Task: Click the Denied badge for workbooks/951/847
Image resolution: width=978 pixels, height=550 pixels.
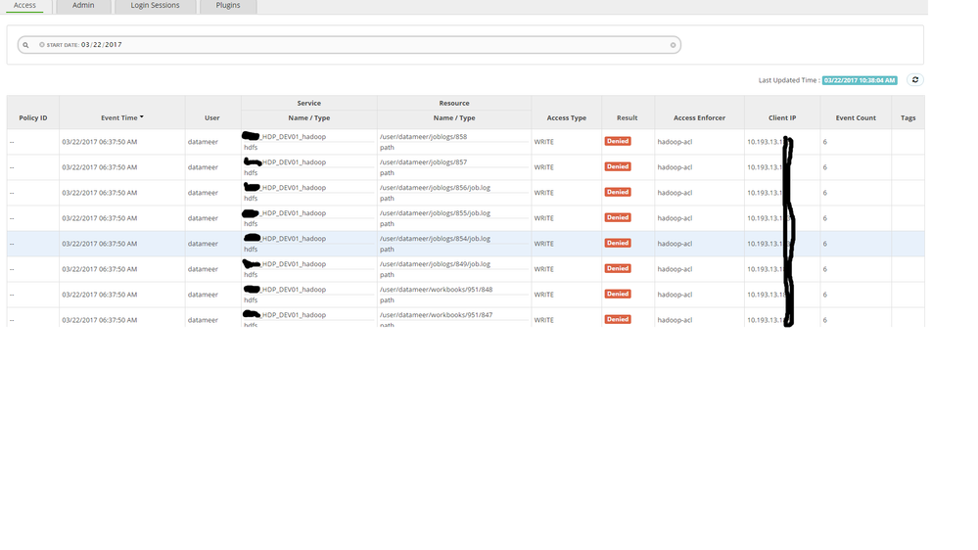Action: point(618,319)
